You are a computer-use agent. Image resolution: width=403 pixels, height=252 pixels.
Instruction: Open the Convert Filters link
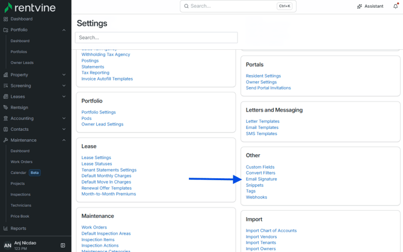(260, 173)
